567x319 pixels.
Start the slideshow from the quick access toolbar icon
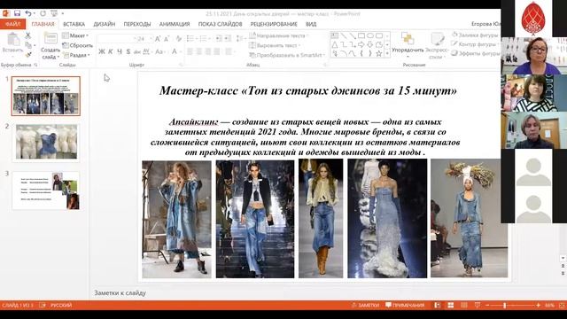(54, 13)
